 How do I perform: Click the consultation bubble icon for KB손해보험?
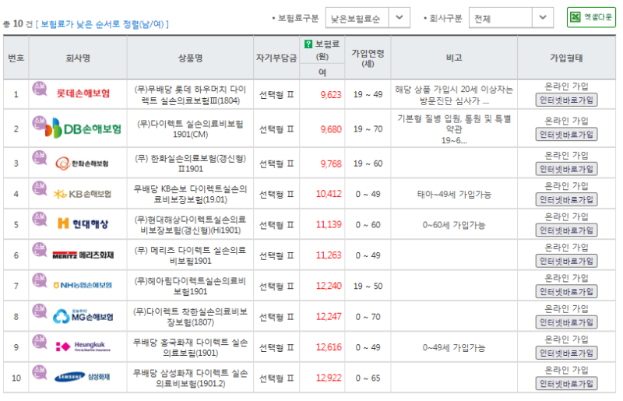40,188
